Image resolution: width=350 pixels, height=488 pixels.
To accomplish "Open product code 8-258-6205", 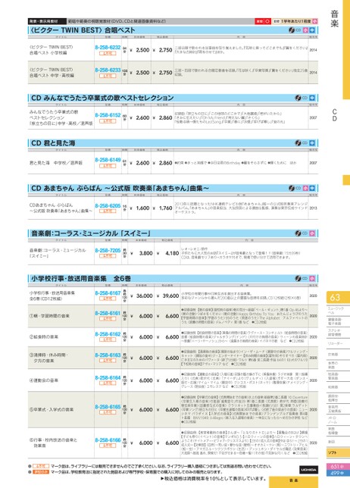I will [108, 205].
